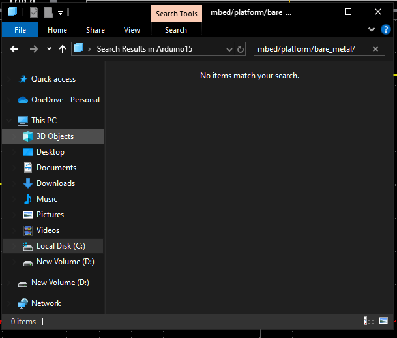The width and height of the screenshot is (397, 338).
Task: Click the address bar location icon
Action: [x=78, y=48]
